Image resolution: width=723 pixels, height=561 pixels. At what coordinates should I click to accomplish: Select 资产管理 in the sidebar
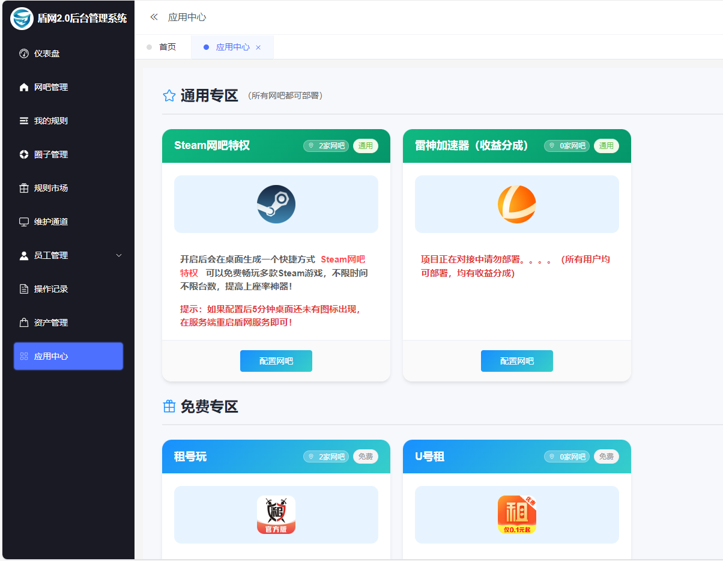(51, 323)
